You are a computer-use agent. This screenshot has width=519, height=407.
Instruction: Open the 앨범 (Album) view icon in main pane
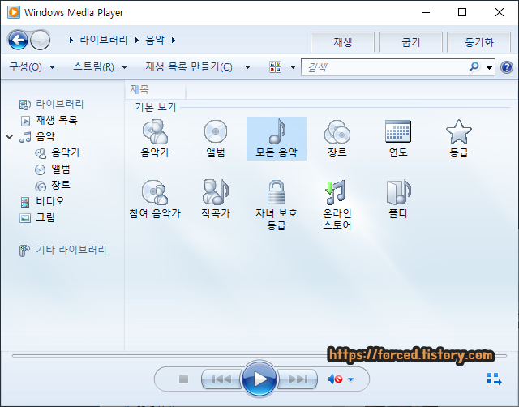[x=216, y=139]
